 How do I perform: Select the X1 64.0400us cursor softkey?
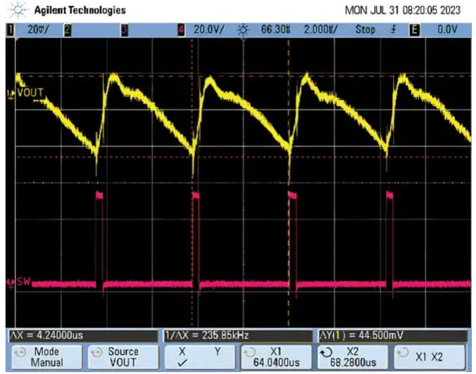tap(276, 357)
